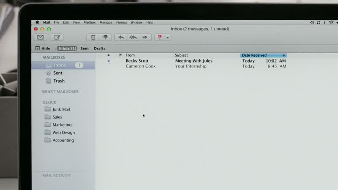This screenshot has height=190, width=338.
Task: Click the Mail Activity section label
Action: click(x=57, y=176)
